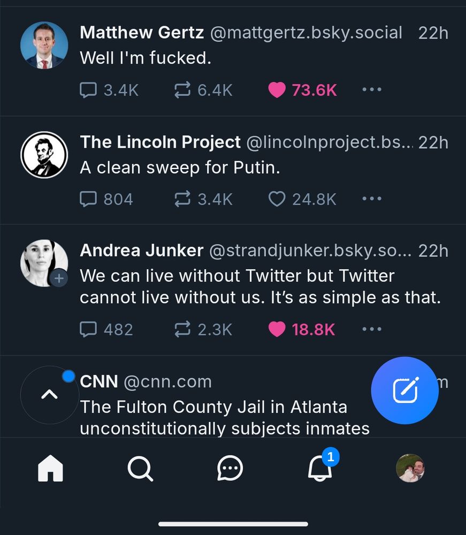
Task: Open Chat messages tab
Action: click(230, 468)
